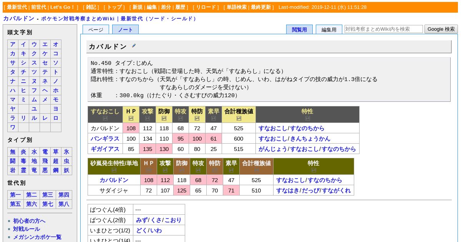Open メガシンカポケ一覧 sidebar link
This screenshot has width=461, height=242.
pos(37,237)
